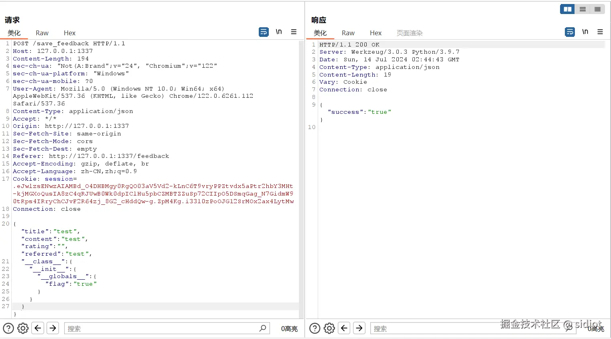This screenshot has width=611, height=339.
Task: Select the request 美化 tab
Action: (x=14, y=33)
